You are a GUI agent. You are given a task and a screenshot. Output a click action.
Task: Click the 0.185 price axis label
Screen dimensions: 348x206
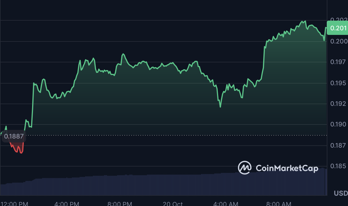coord(339,166)
